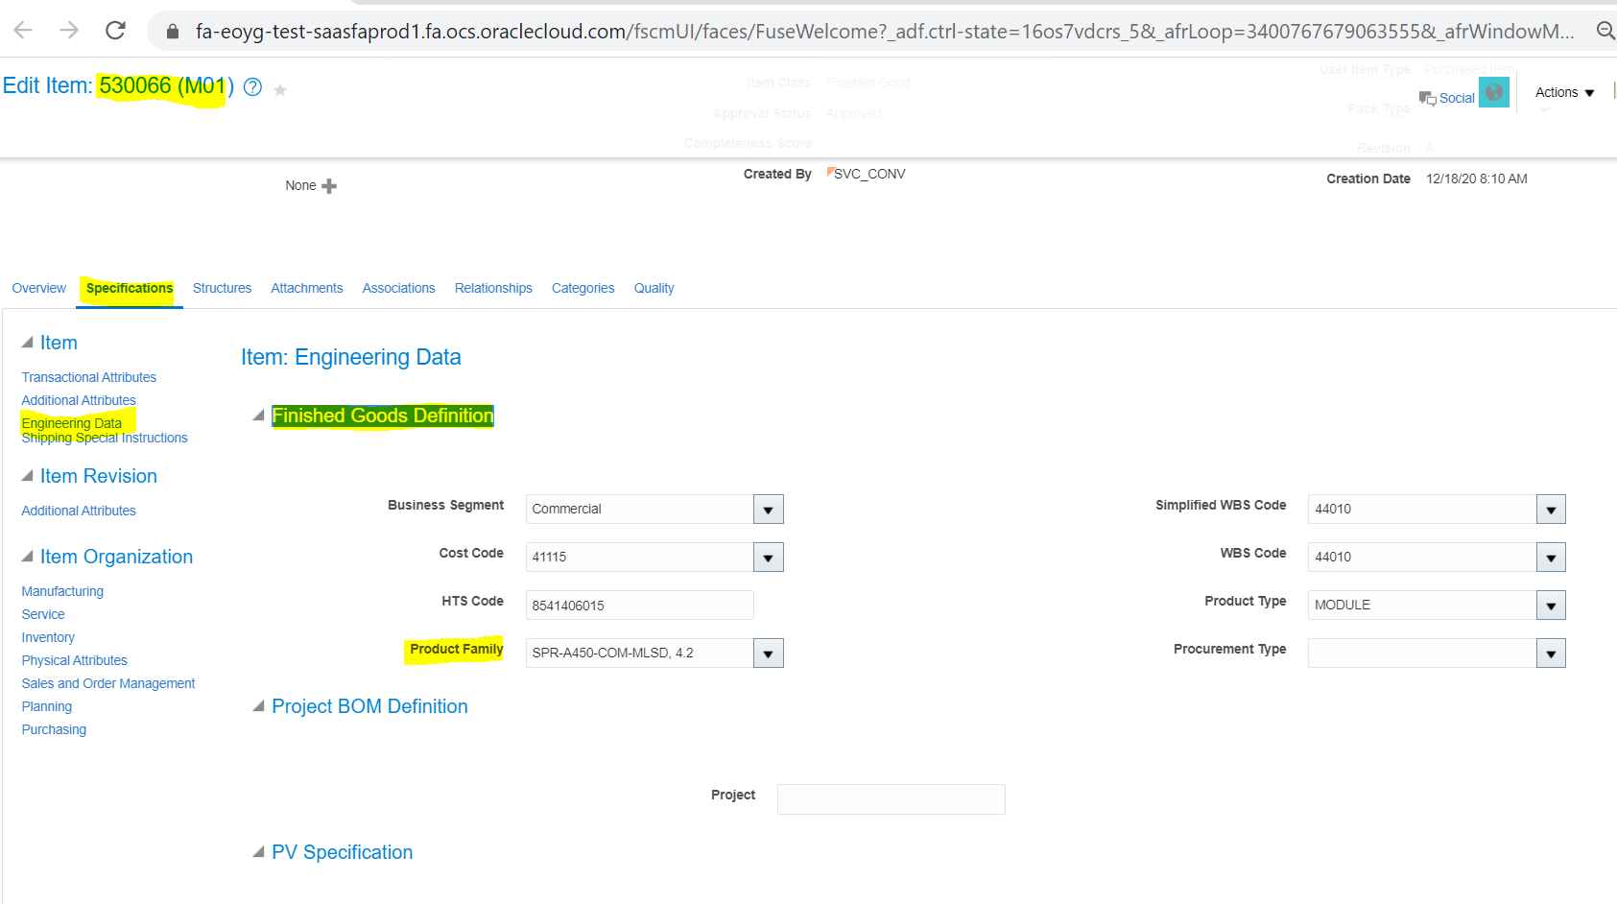Viewport: 1617px width, 904px height.
Task: Open the Business Segment dropdown
Action: [767, 509]
